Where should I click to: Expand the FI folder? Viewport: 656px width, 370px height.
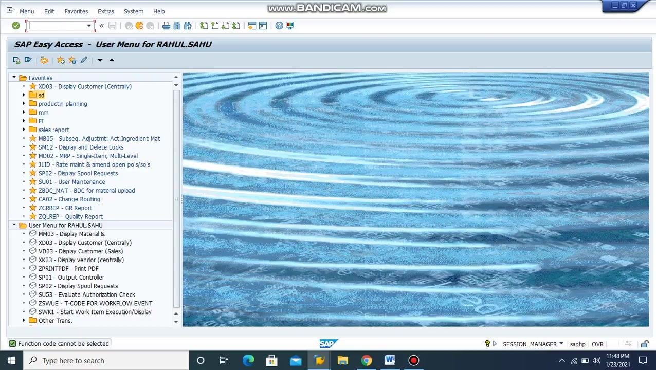point(24,121)
